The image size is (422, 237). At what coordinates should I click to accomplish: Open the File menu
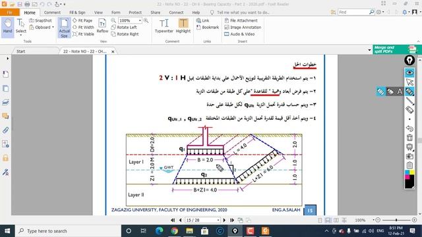(9, 13)
